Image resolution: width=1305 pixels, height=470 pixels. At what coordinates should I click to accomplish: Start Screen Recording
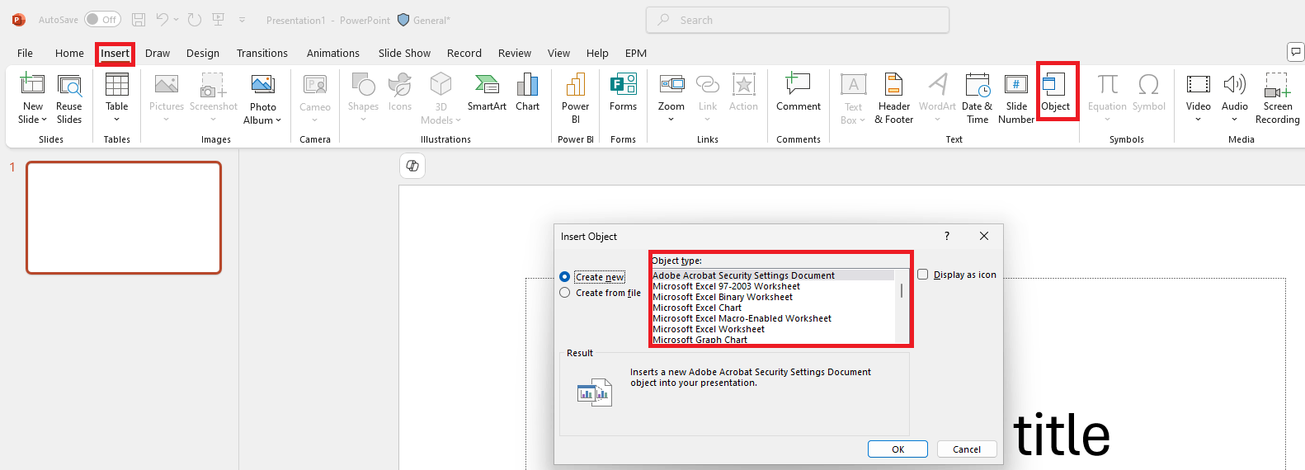1277,98
